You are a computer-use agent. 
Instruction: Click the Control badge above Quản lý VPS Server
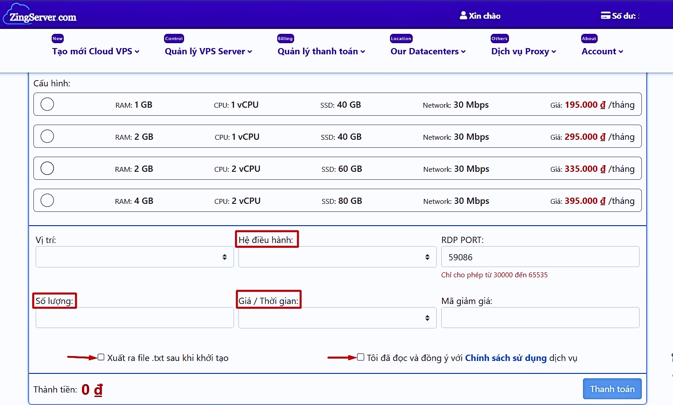coord(174,39)
